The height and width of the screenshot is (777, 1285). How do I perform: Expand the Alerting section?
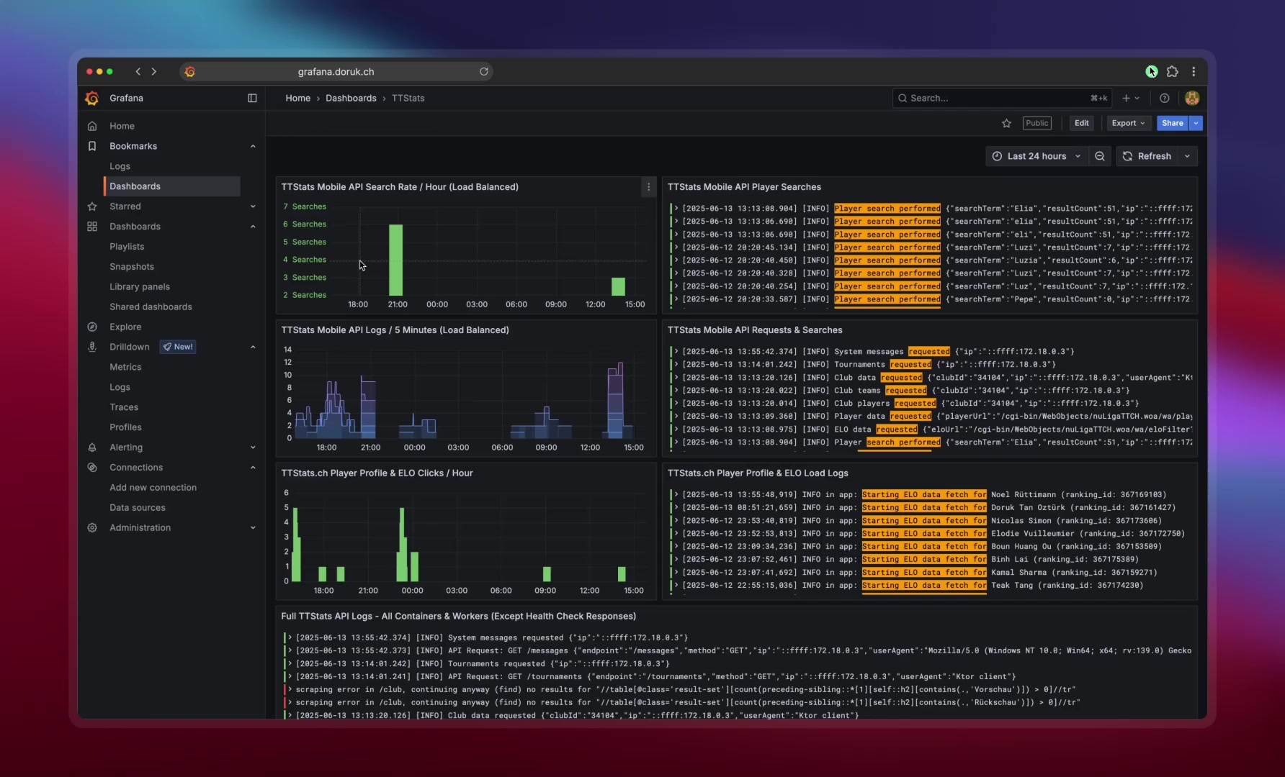253,447
